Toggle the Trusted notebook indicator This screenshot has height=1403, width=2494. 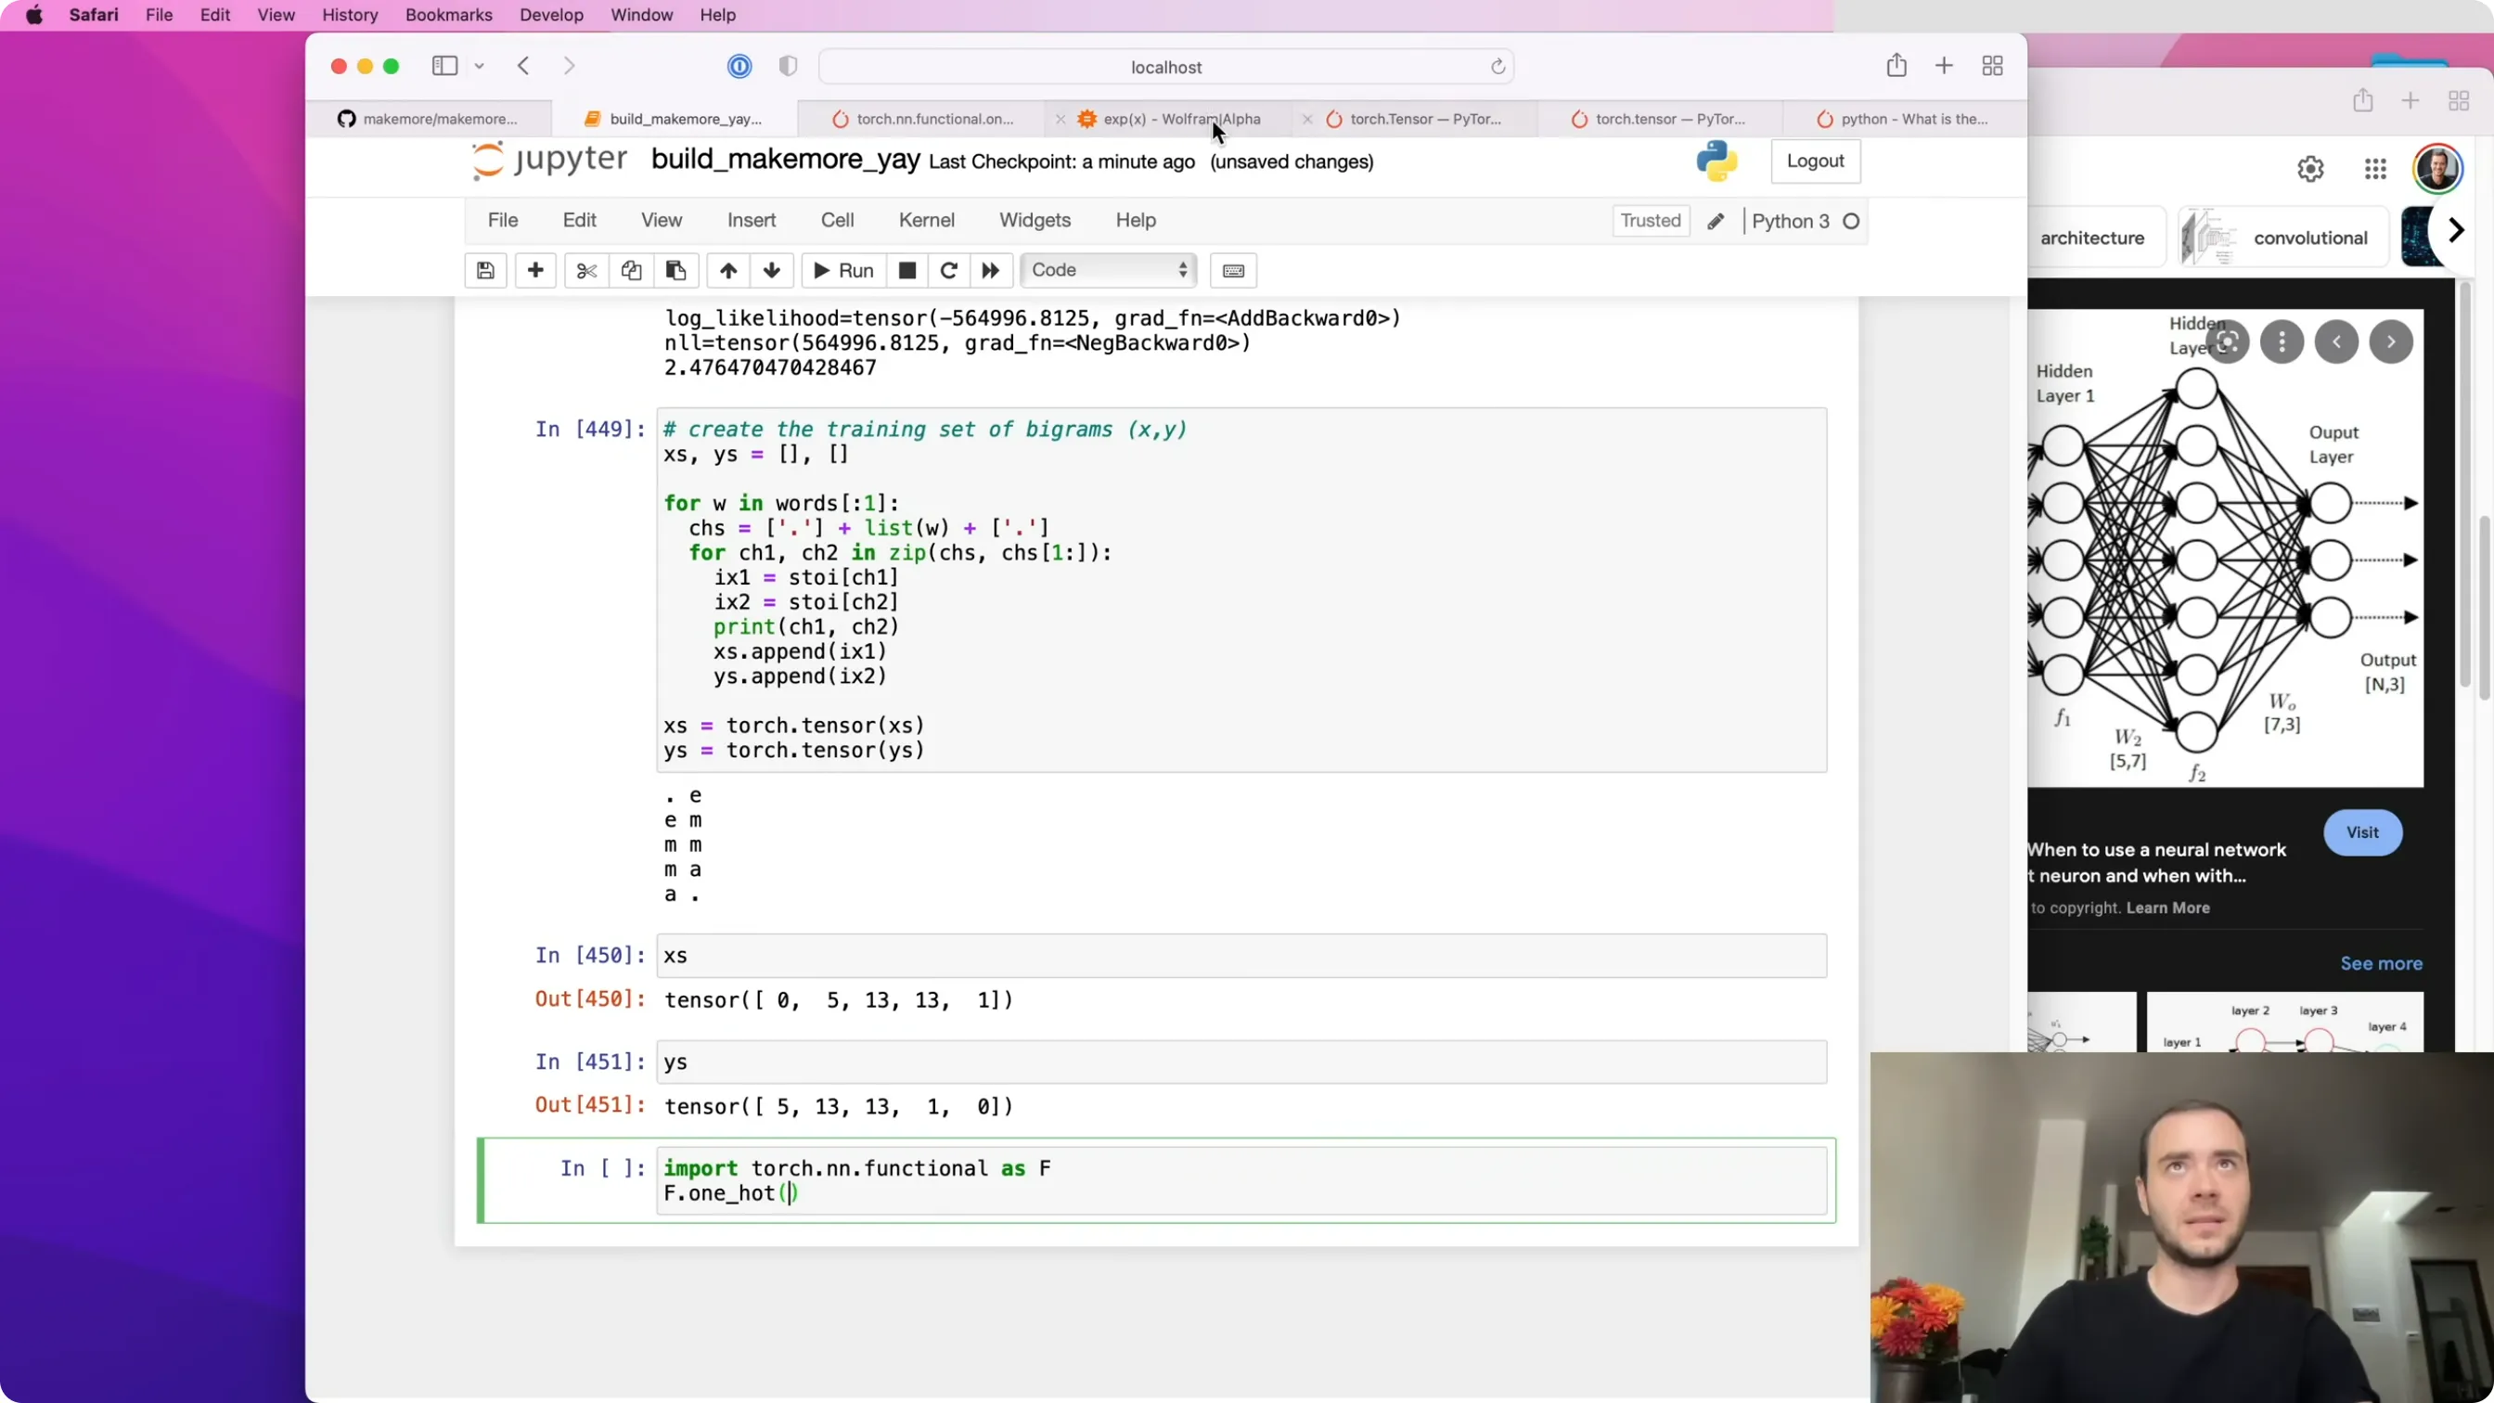coord(1651,221)
